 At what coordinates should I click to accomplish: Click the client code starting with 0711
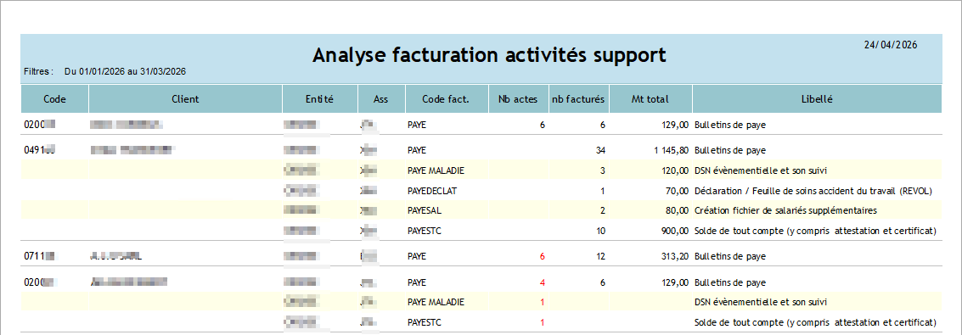point(39,257)
